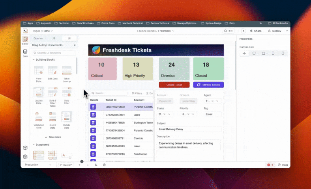Click the red Create Ticket button

tap(174, 85)
